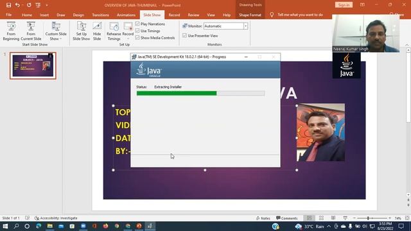Click Tell me what you want to do

click(x=300, y=15)
